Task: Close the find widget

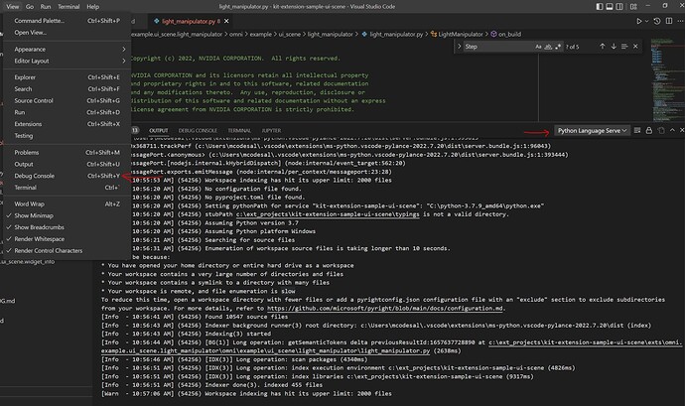Action: (635, 47)
